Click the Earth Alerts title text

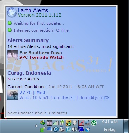[x=33, y=10]
